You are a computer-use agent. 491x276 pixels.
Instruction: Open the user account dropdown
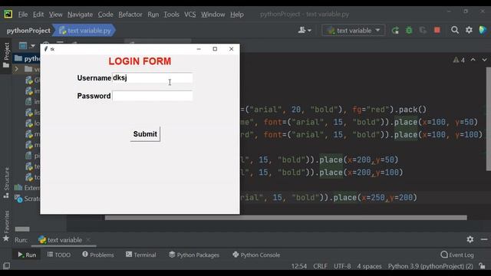click(x=305, y=31)
